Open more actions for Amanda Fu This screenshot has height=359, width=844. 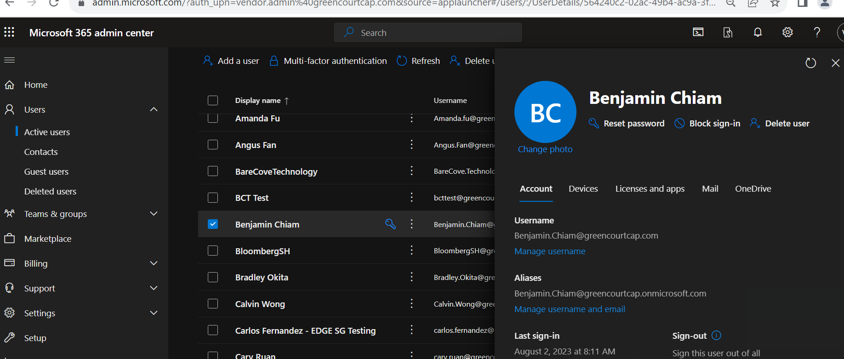pyautogui.click(x=411, y=118)
